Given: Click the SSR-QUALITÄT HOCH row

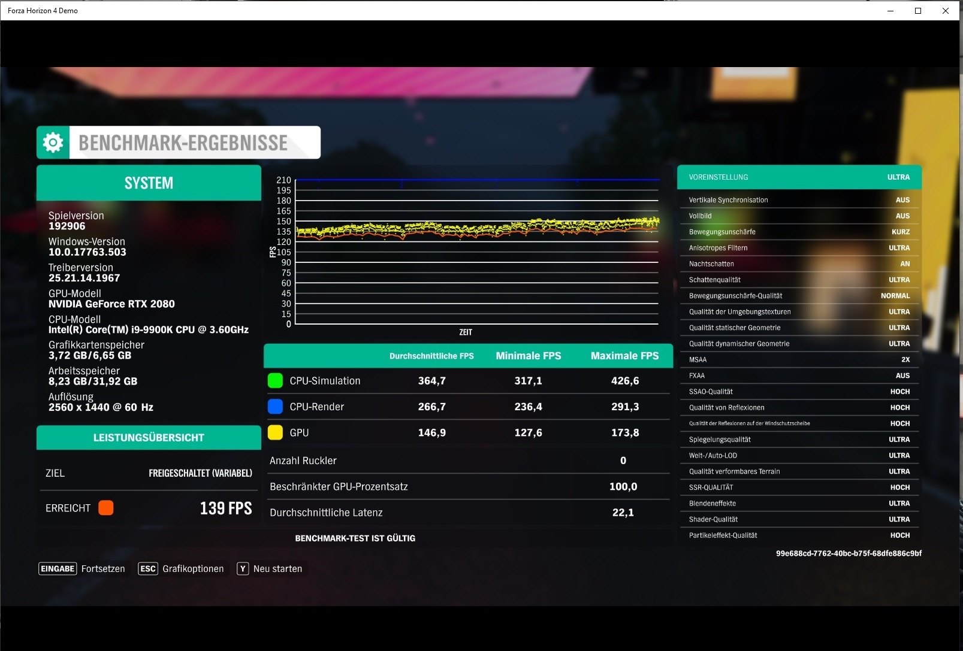Looking at the screenshot, I should pyautogui.click(x=799, y=488).
